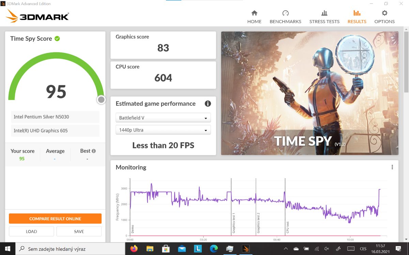Open Microsoft Edge from the taskbar
This screenshot has height=255, width=409.
point(214,249)
